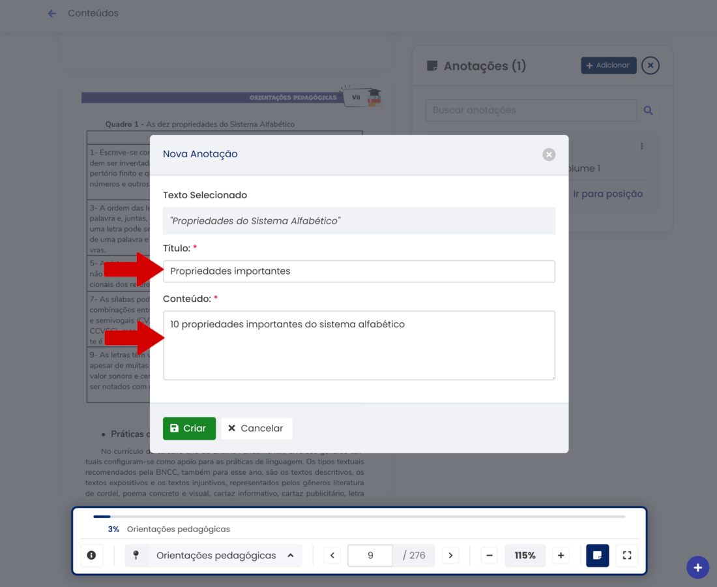Screen dimensions: 717x587
Task: Focus the Título input field
Action: pos(358,271)
